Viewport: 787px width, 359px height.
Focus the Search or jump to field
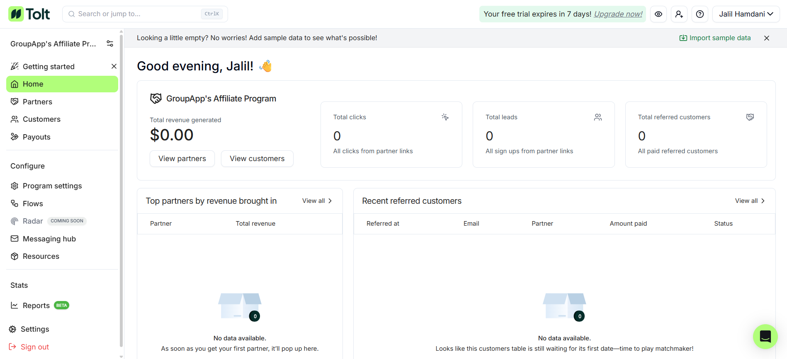145,14
